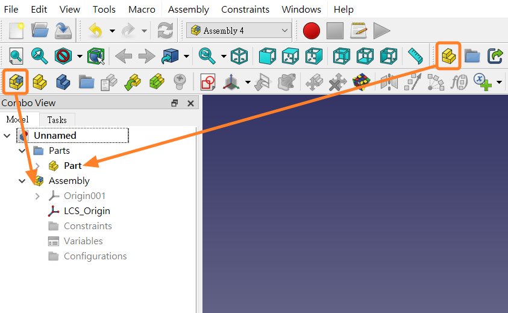Click the Redo arrow icon

tap(128, 31)
